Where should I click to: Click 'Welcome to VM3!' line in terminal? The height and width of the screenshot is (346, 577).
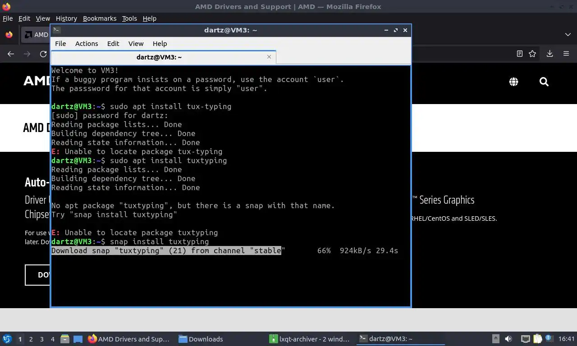pyautogui.click(x=85, y=70)
